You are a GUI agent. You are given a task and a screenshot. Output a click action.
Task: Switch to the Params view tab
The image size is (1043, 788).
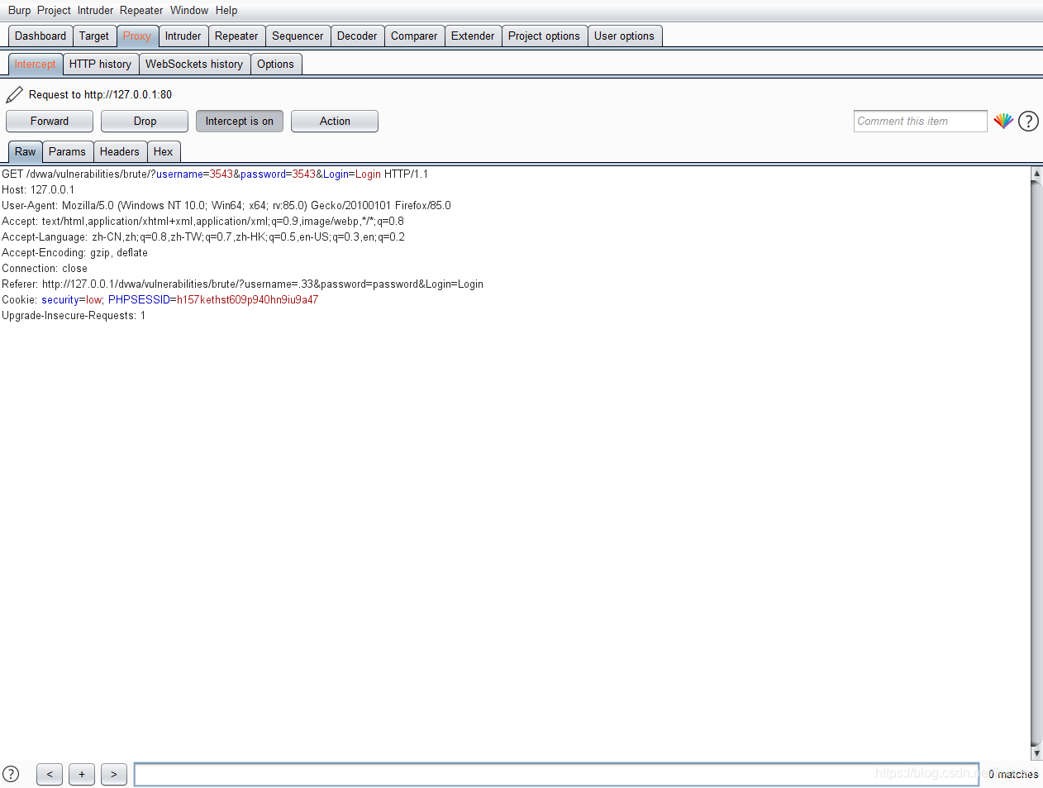tap(67, 152)
